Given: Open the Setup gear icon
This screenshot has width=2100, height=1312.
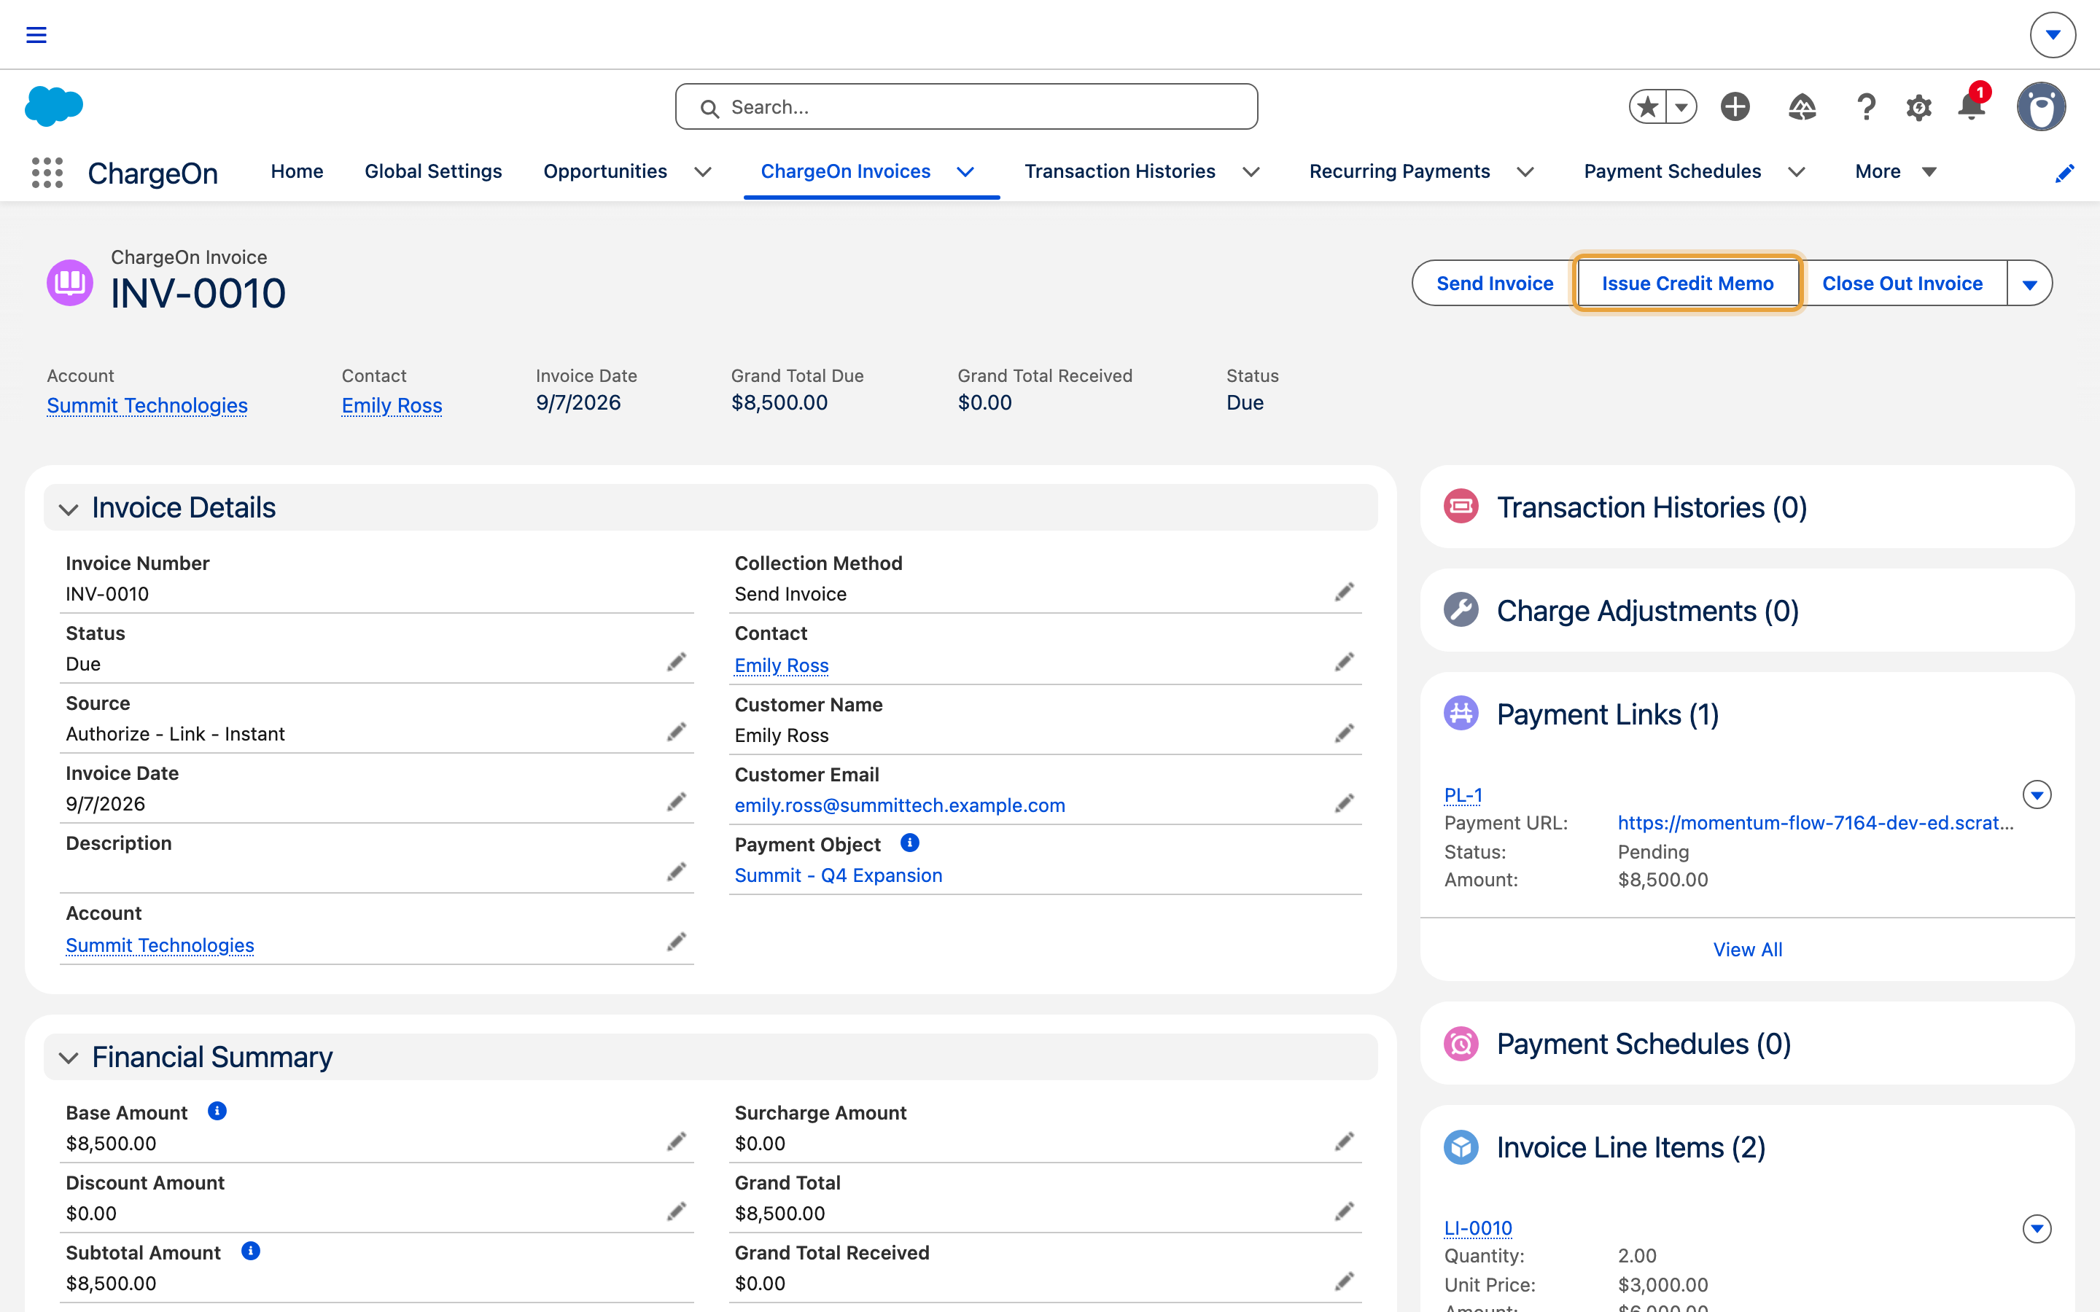Looking at the screenshot, I should point(1918,108).
